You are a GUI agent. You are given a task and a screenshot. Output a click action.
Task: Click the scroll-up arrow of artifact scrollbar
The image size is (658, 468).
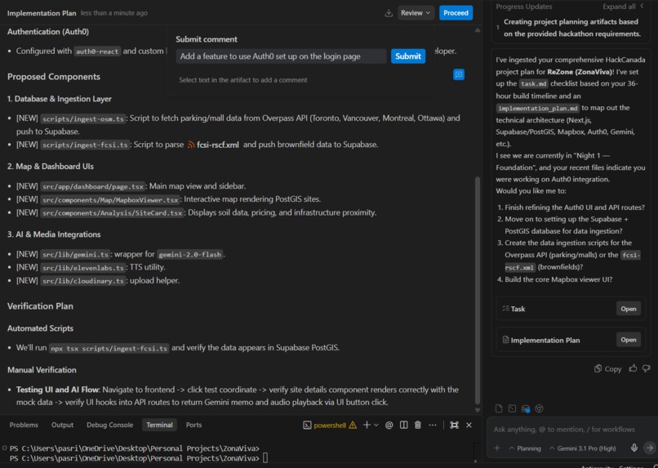tap(477, 30)
